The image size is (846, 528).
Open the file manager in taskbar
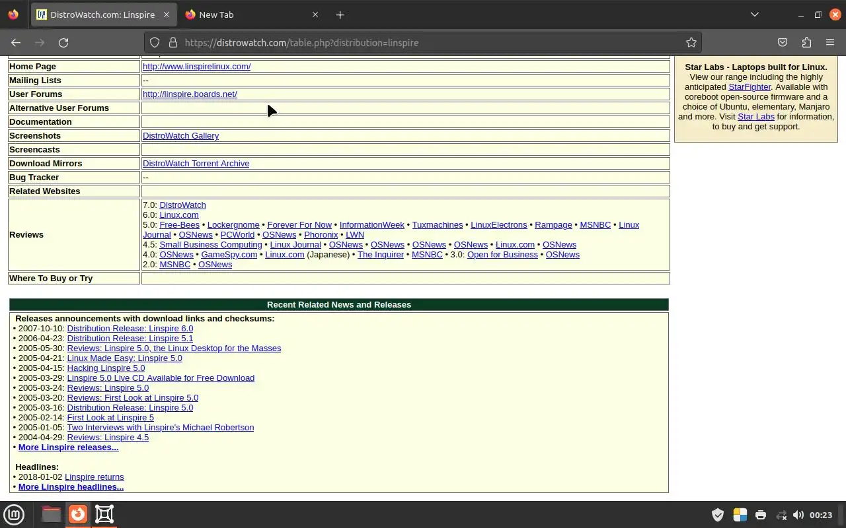(x=51, y=513)
